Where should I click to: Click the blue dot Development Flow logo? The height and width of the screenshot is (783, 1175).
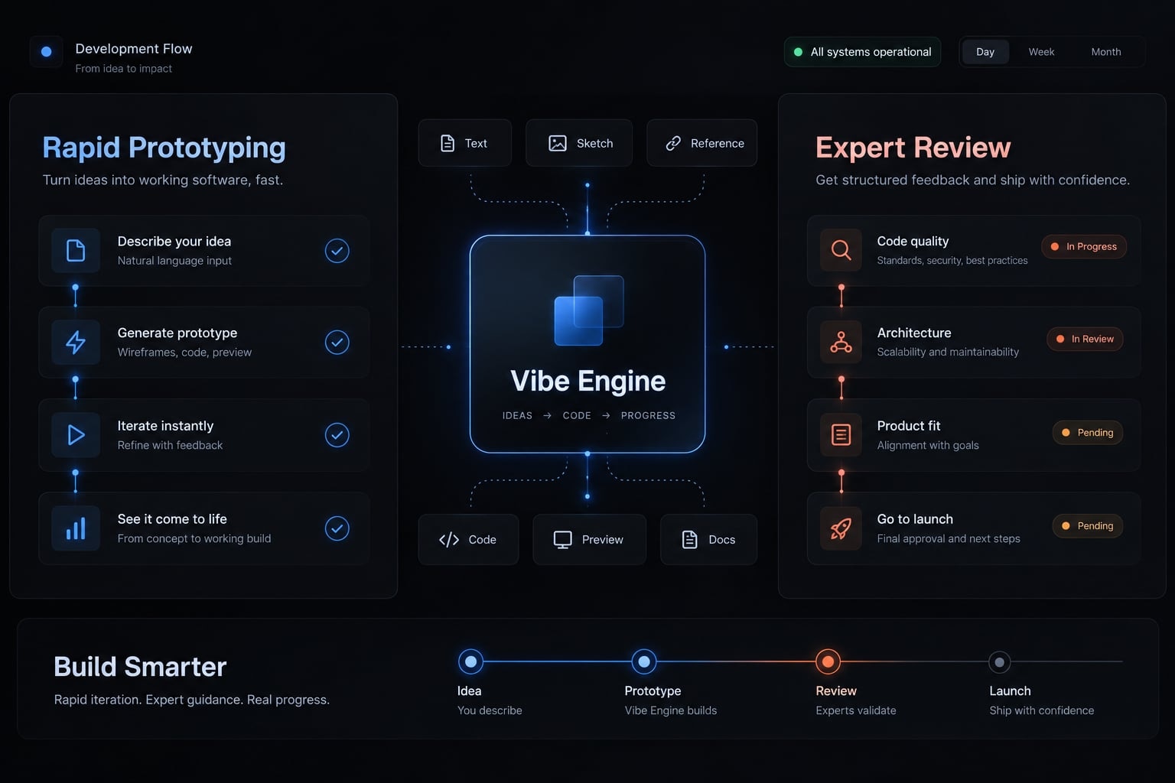point(46,52)
